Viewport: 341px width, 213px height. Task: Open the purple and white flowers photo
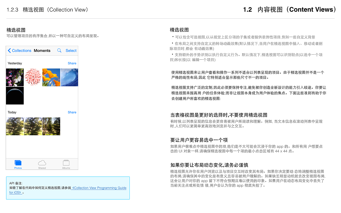pyautogui.click(x=15, y=77)
